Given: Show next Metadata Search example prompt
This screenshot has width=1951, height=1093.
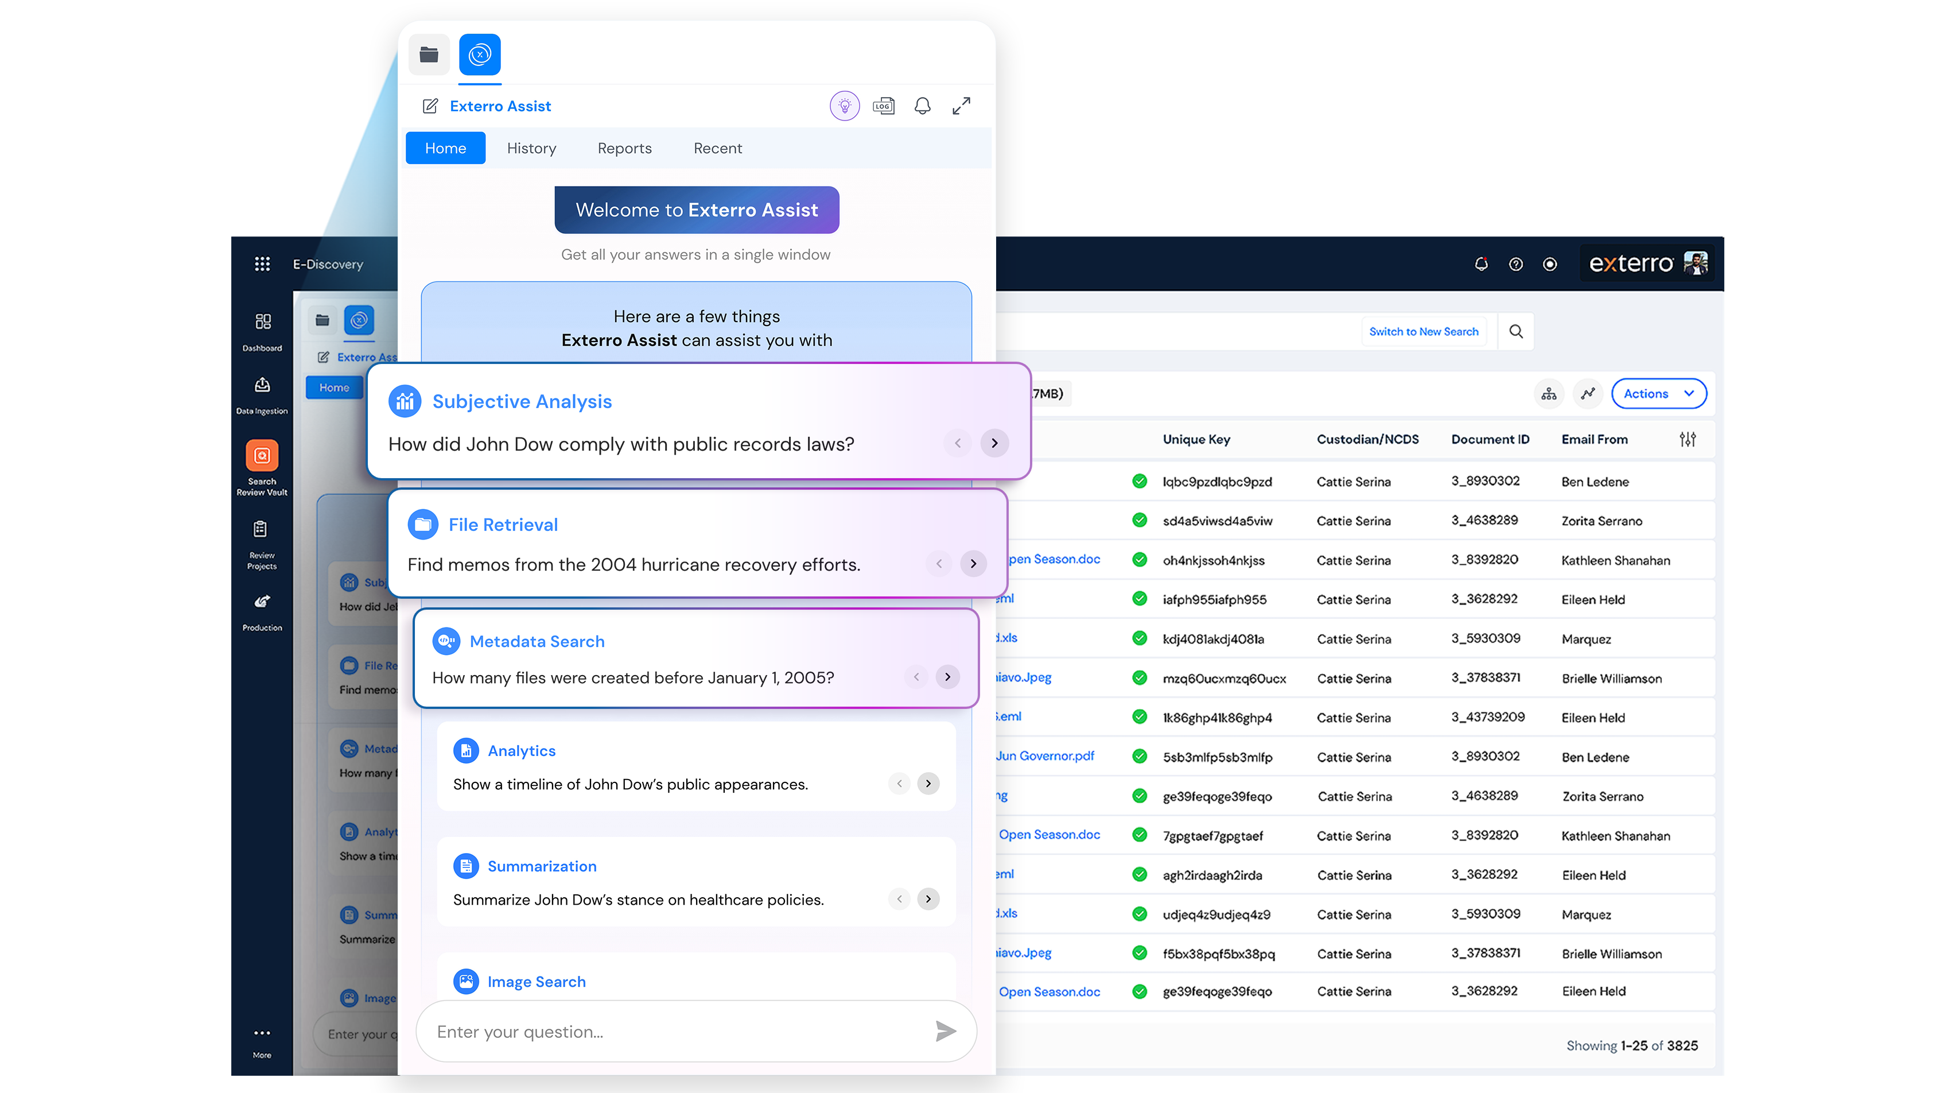Looking at the screenshot, I should 947,676.
